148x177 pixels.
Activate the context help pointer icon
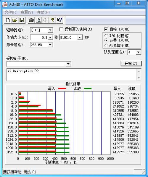59,20
